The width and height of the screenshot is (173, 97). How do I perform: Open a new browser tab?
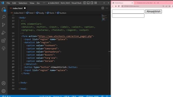[x=158, y=3]
